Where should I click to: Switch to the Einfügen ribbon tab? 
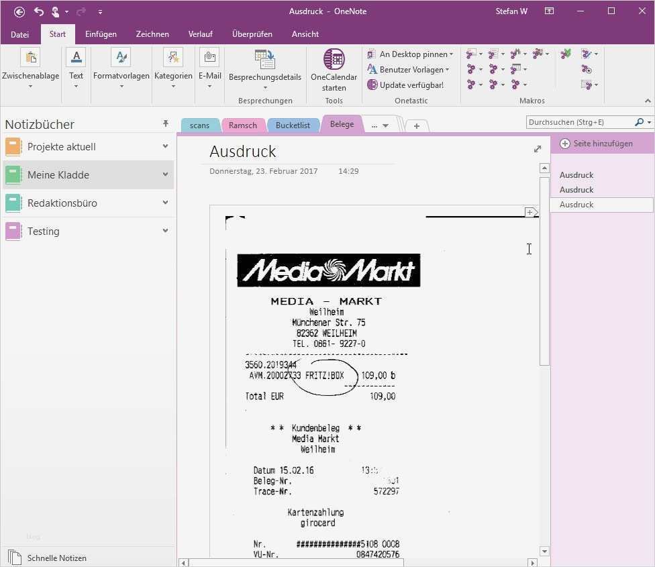(101, 34)
